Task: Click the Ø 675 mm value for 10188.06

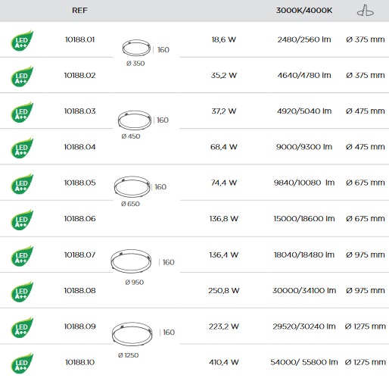Action: [x=366, y=218]
